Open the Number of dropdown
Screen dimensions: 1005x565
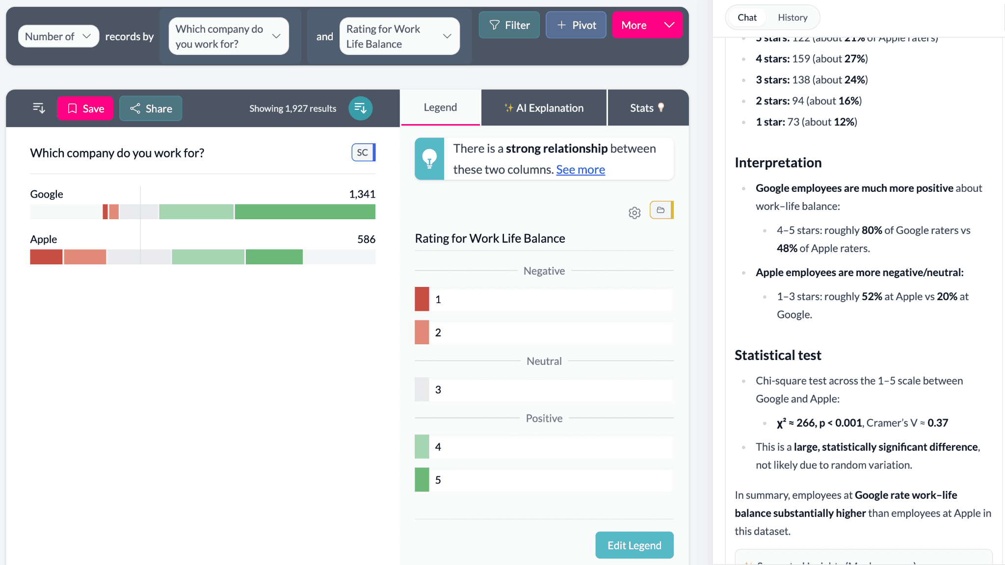coord(58,36)
